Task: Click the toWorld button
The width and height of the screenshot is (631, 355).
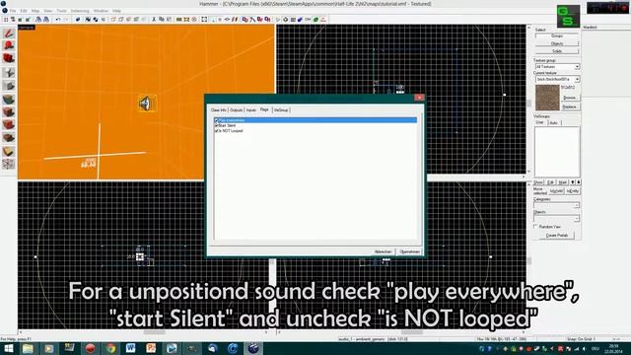Action: point(556,191)
